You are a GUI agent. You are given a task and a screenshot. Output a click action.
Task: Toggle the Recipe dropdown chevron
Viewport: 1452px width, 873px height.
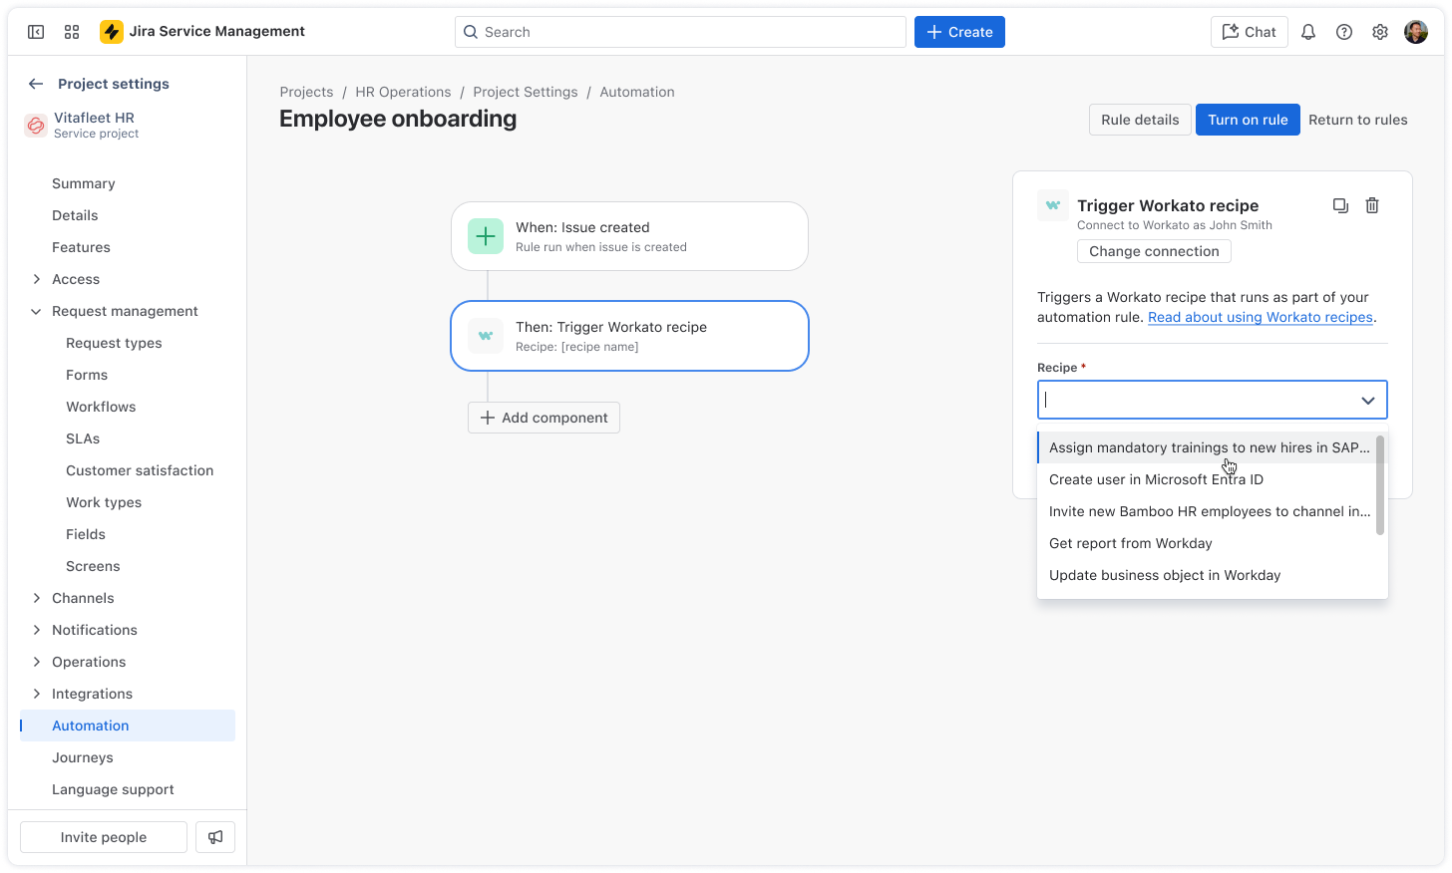(x=1368, y=401)
